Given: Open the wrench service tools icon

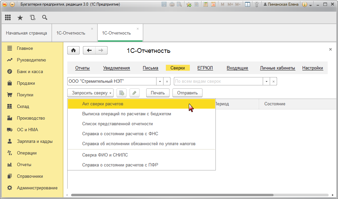Looking at the screenshot, I should click(x=256, y=5).
